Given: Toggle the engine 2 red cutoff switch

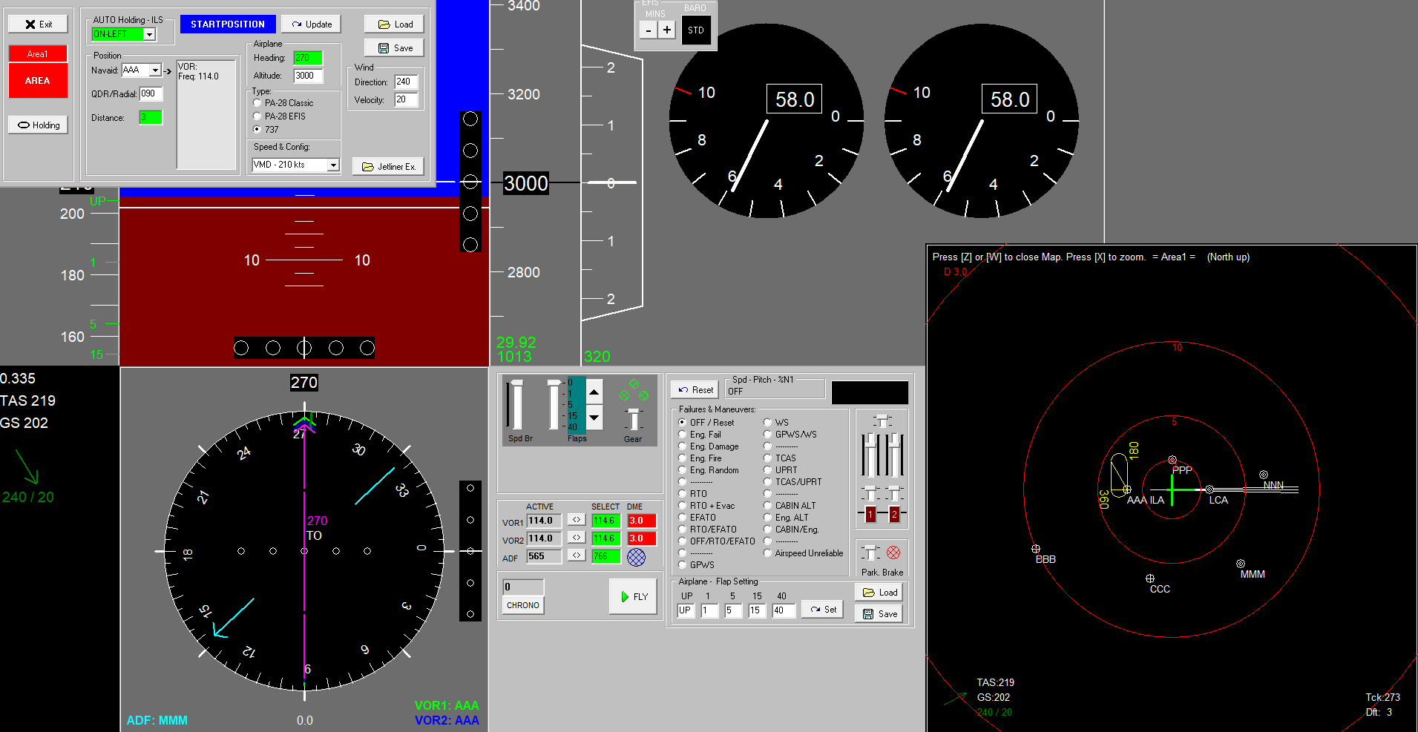Looking at the screenshot, I should pyautogui.click(x=894, y=514).
